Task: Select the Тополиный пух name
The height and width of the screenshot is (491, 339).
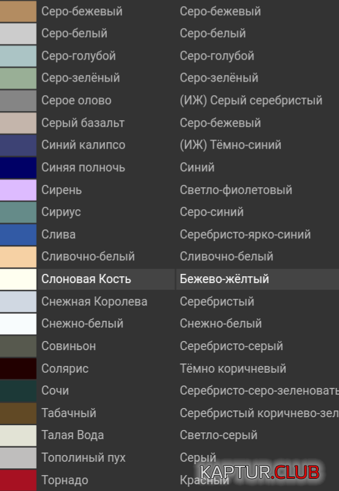Action: [83, 458]
